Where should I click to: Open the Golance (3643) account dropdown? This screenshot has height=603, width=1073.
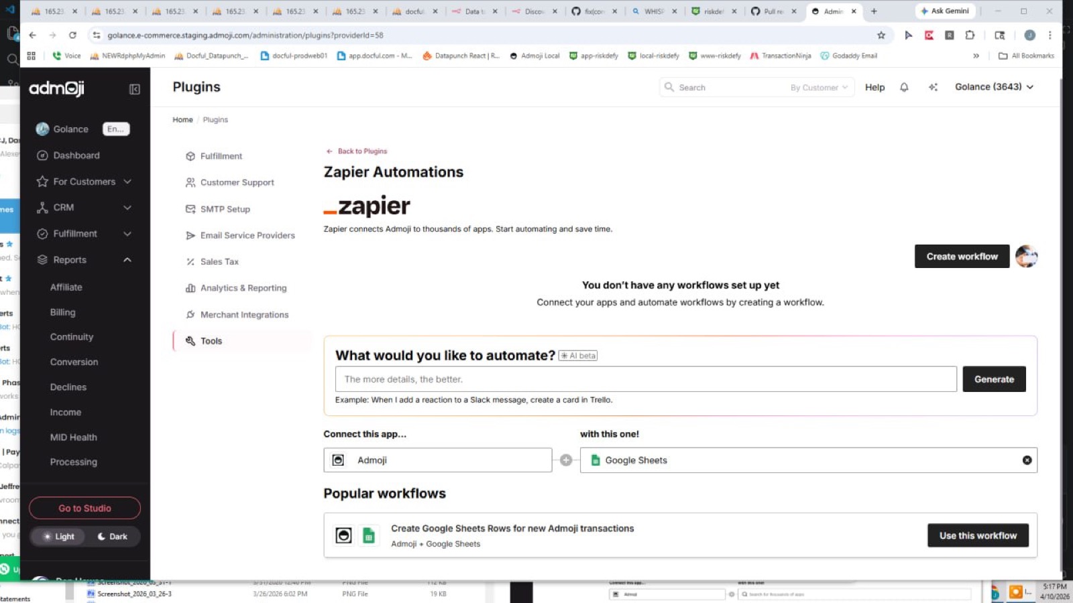(995, 87)
